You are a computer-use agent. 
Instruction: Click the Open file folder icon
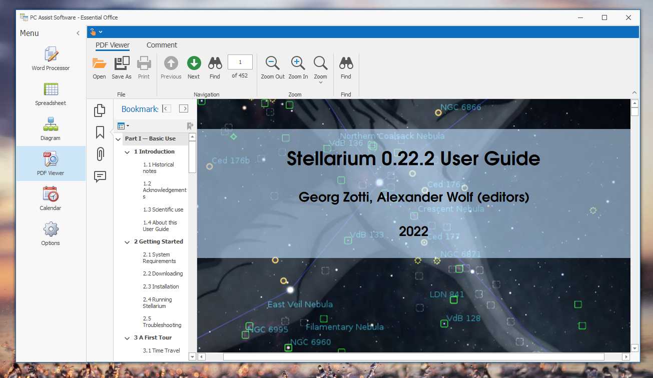point(99,63)
